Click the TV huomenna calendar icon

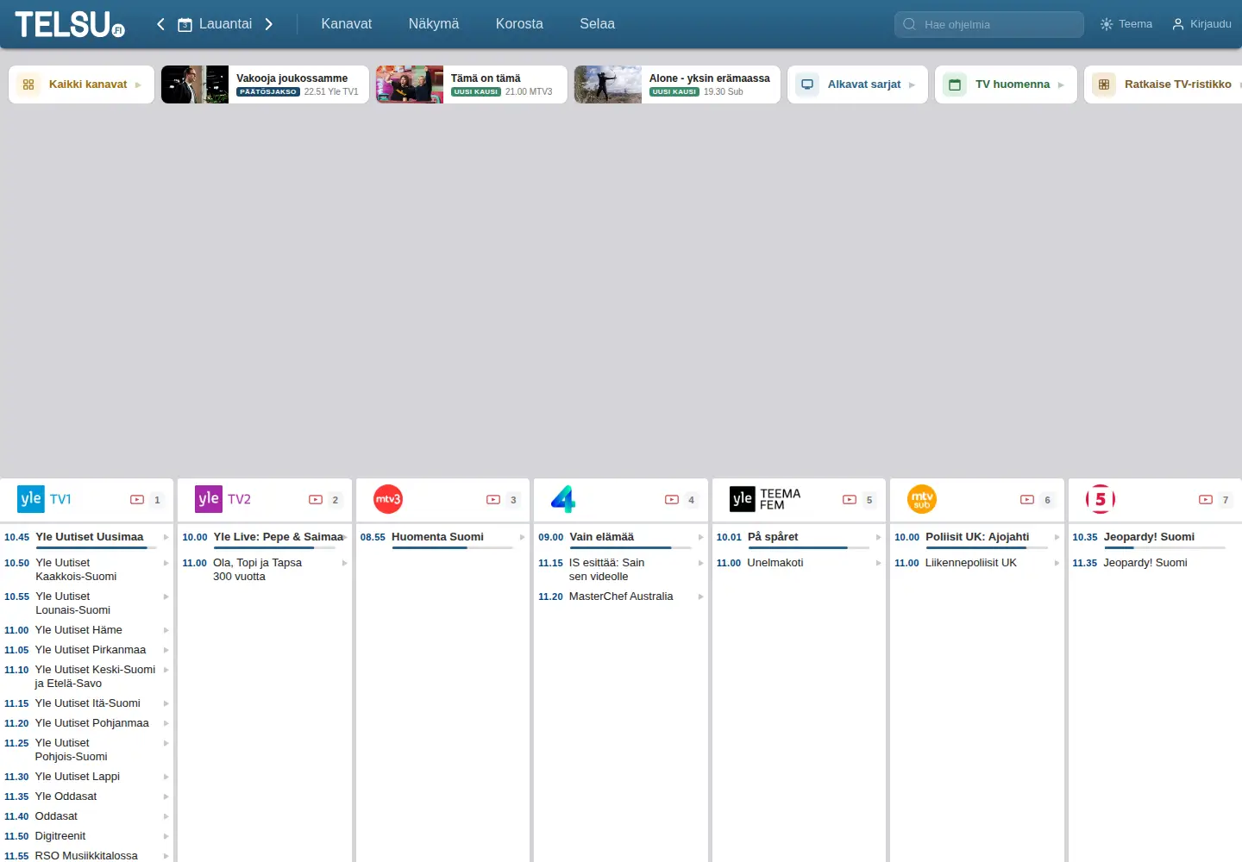(x=955, y=84)
